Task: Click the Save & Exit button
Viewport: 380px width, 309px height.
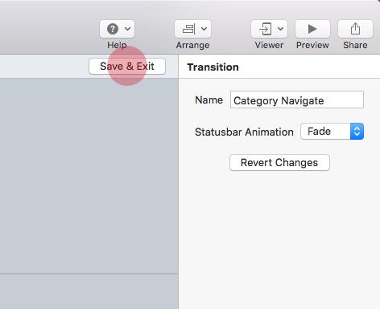Action: tap(127, 67)
